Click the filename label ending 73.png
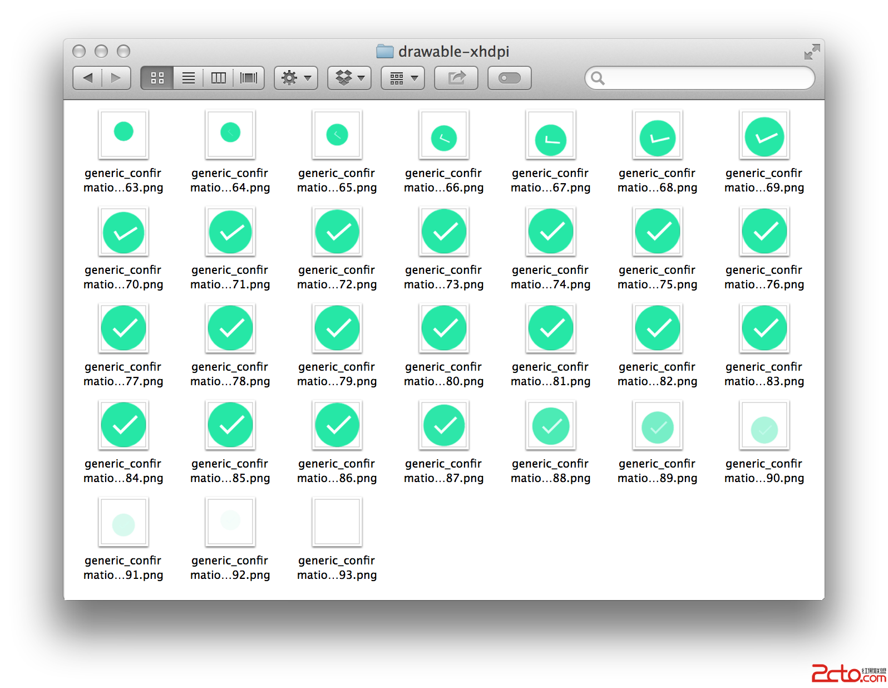The image size is (888, 688). click(x=444, y=277)
